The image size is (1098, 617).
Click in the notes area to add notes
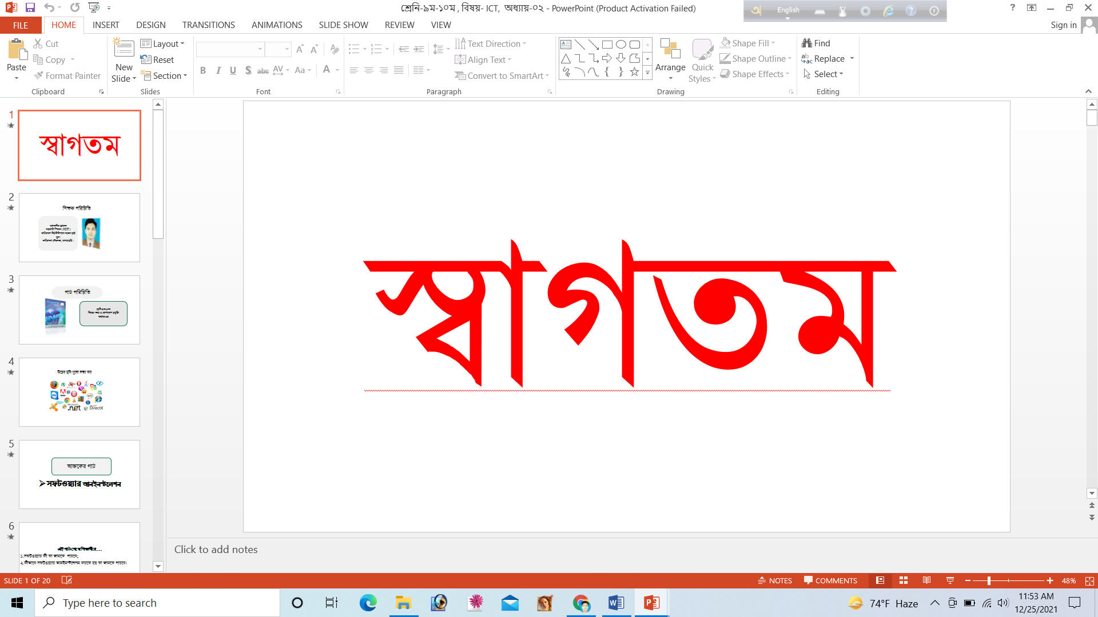(632, 550)
